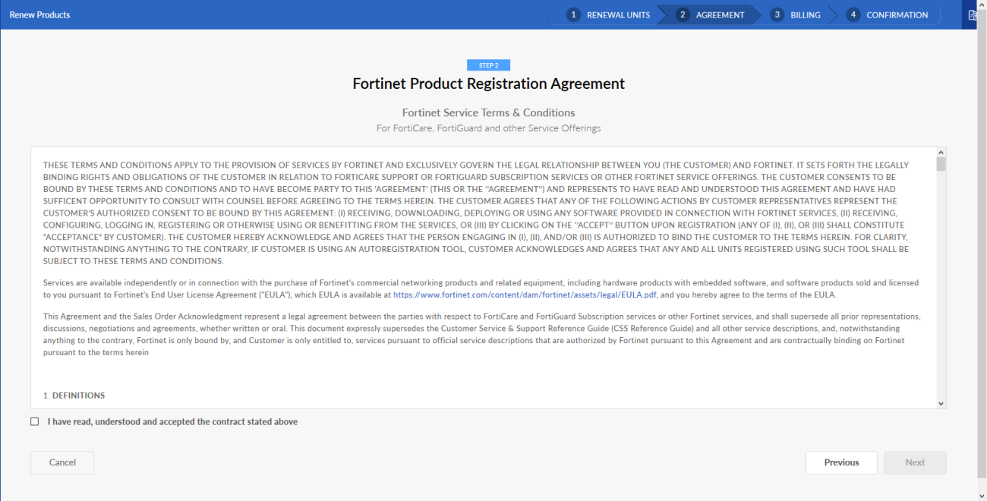Click the Fortinet Product Registration Agreement heading
This screenshot has width=987, height=501.
point(488,83)
